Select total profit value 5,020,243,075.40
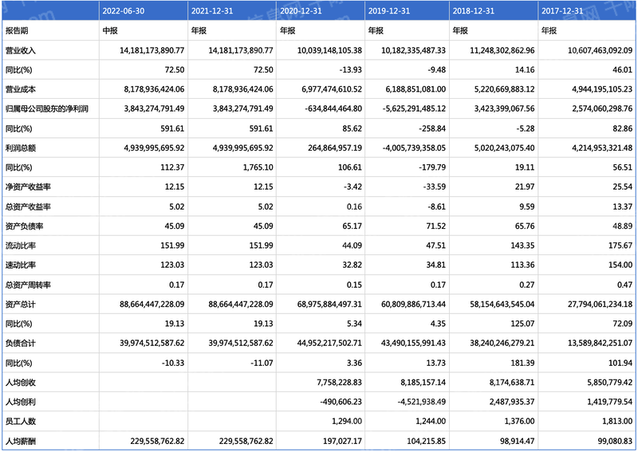This screenshot has height=452, width=638. pyautogui.click(x=504, y=147)
